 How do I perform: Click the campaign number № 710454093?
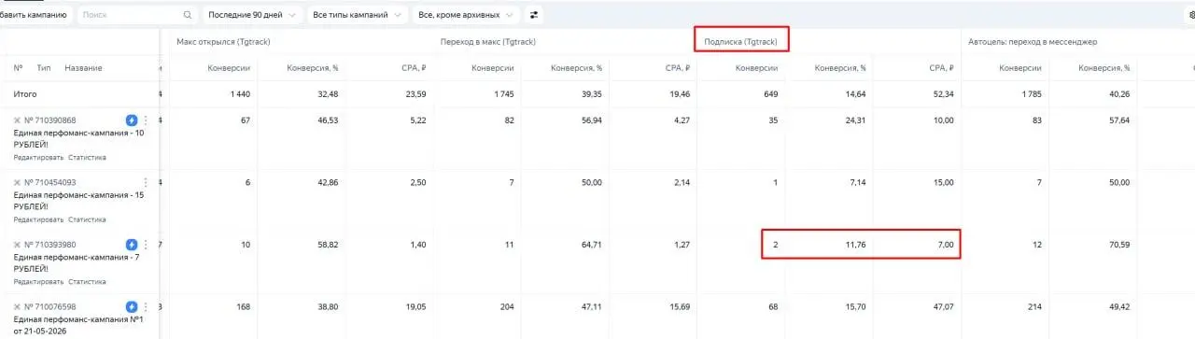pos(50,182)
